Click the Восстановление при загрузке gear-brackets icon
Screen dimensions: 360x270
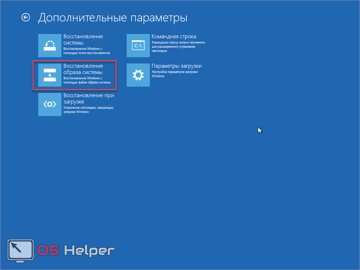click(x=50, y=104)
